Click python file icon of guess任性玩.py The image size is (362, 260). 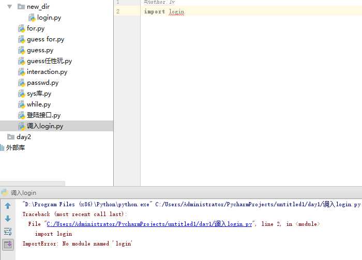(22, 61)
